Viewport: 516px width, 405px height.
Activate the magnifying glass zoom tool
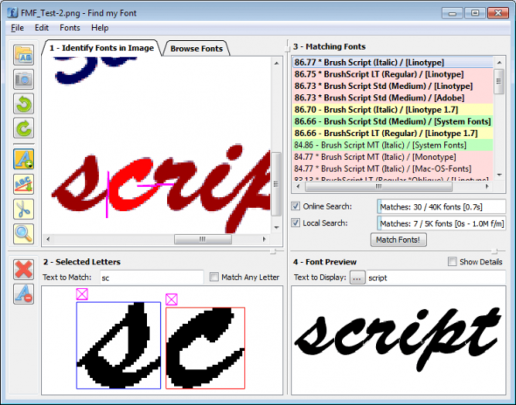(24, 234)
